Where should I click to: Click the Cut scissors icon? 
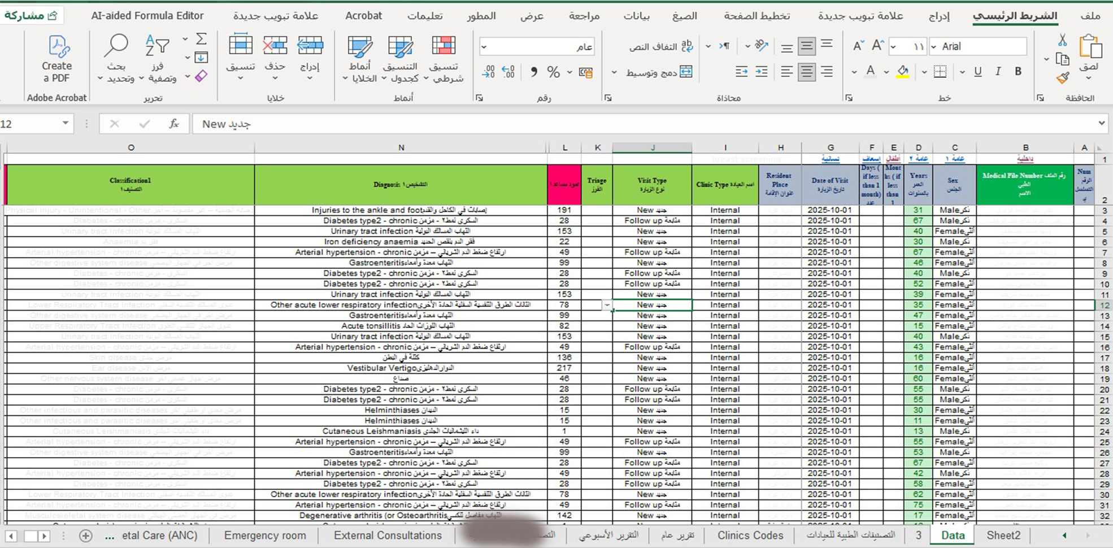tap(1063, 40)
